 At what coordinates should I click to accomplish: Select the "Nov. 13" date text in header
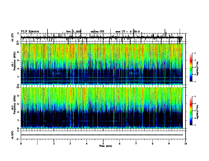pos(70,32)
